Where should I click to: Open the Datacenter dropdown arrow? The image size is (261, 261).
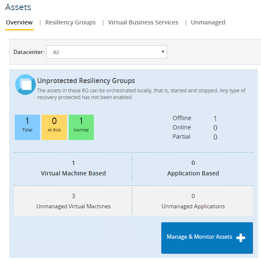pos(162,52)
